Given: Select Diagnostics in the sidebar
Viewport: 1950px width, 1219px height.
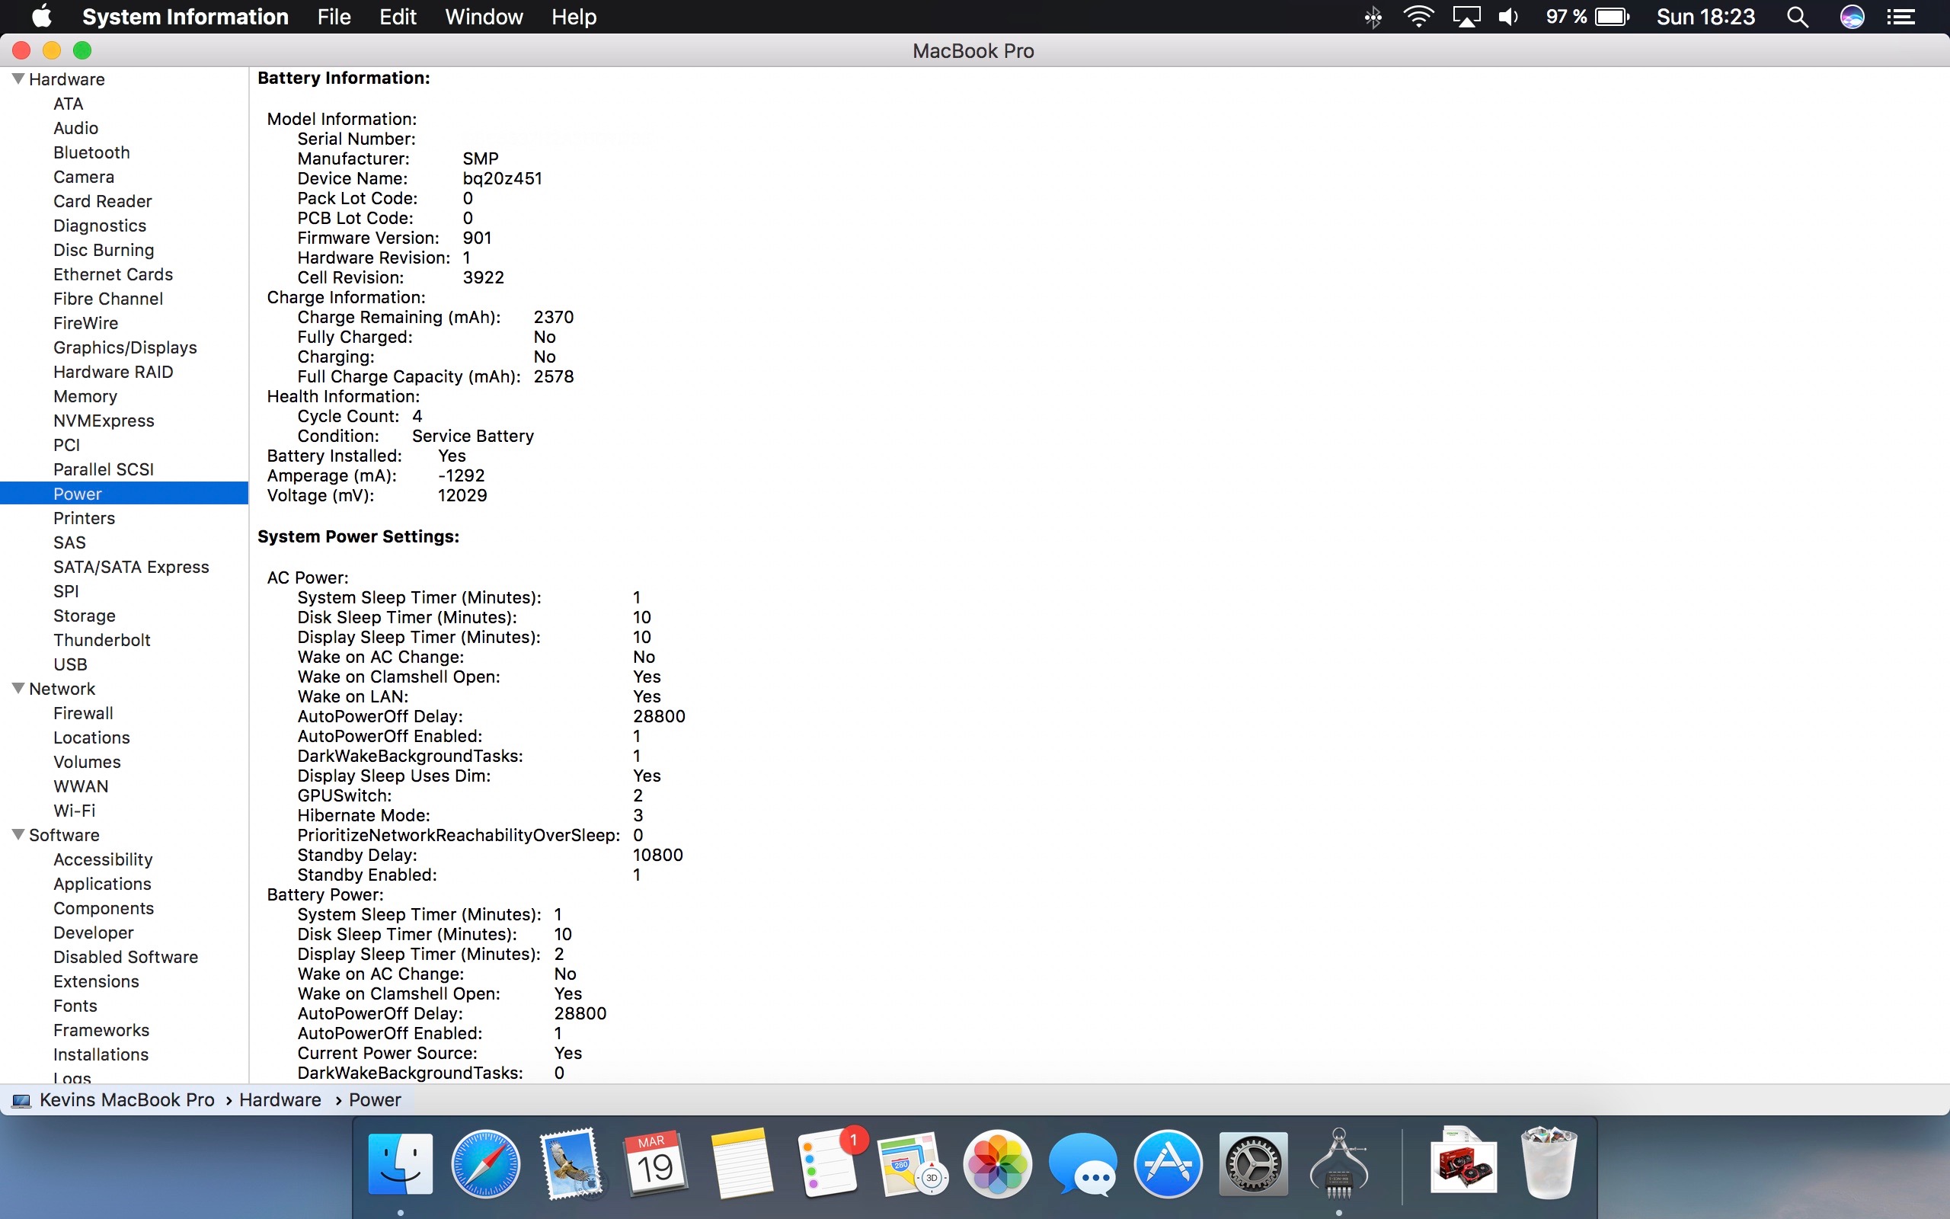Looking at the screenshot, I should click(100, 225).
